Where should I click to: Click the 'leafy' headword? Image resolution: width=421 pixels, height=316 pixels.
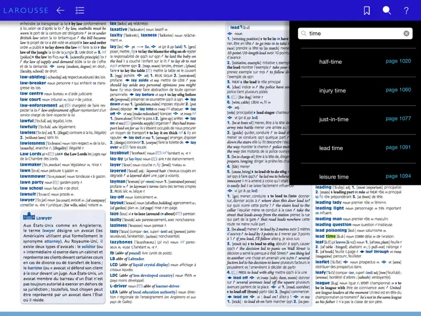[320, 273]
